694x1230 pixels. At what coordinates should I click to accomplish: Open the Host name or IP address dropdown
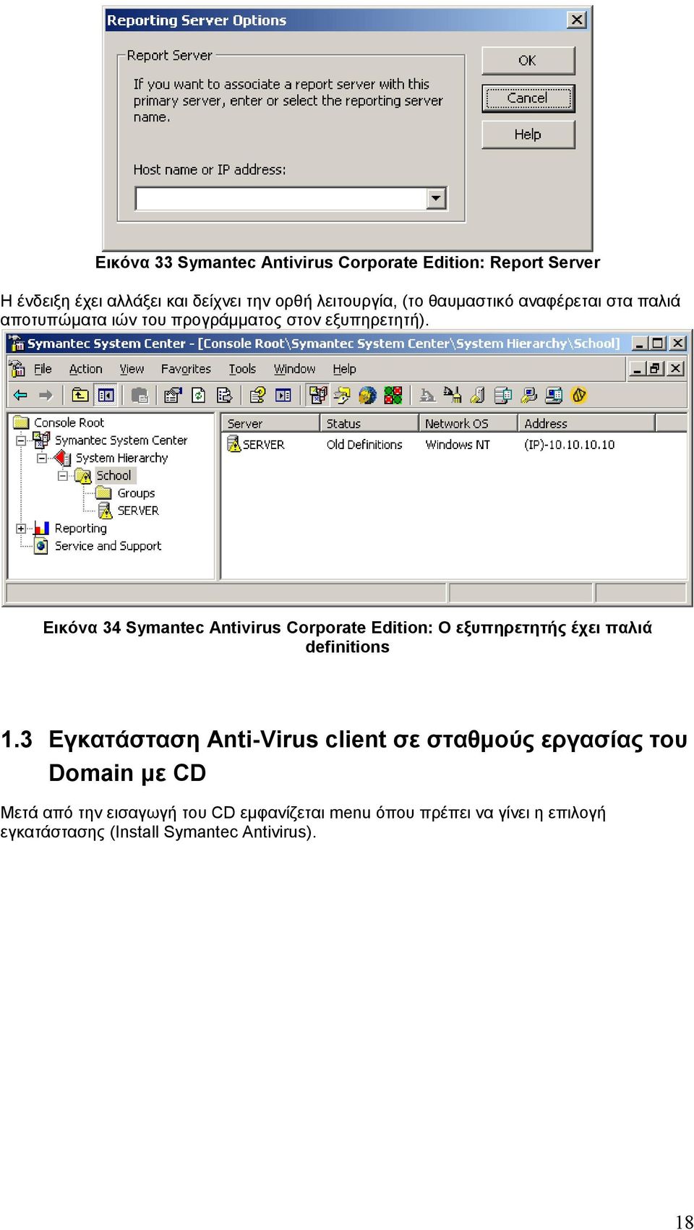(x=436, y=198)
